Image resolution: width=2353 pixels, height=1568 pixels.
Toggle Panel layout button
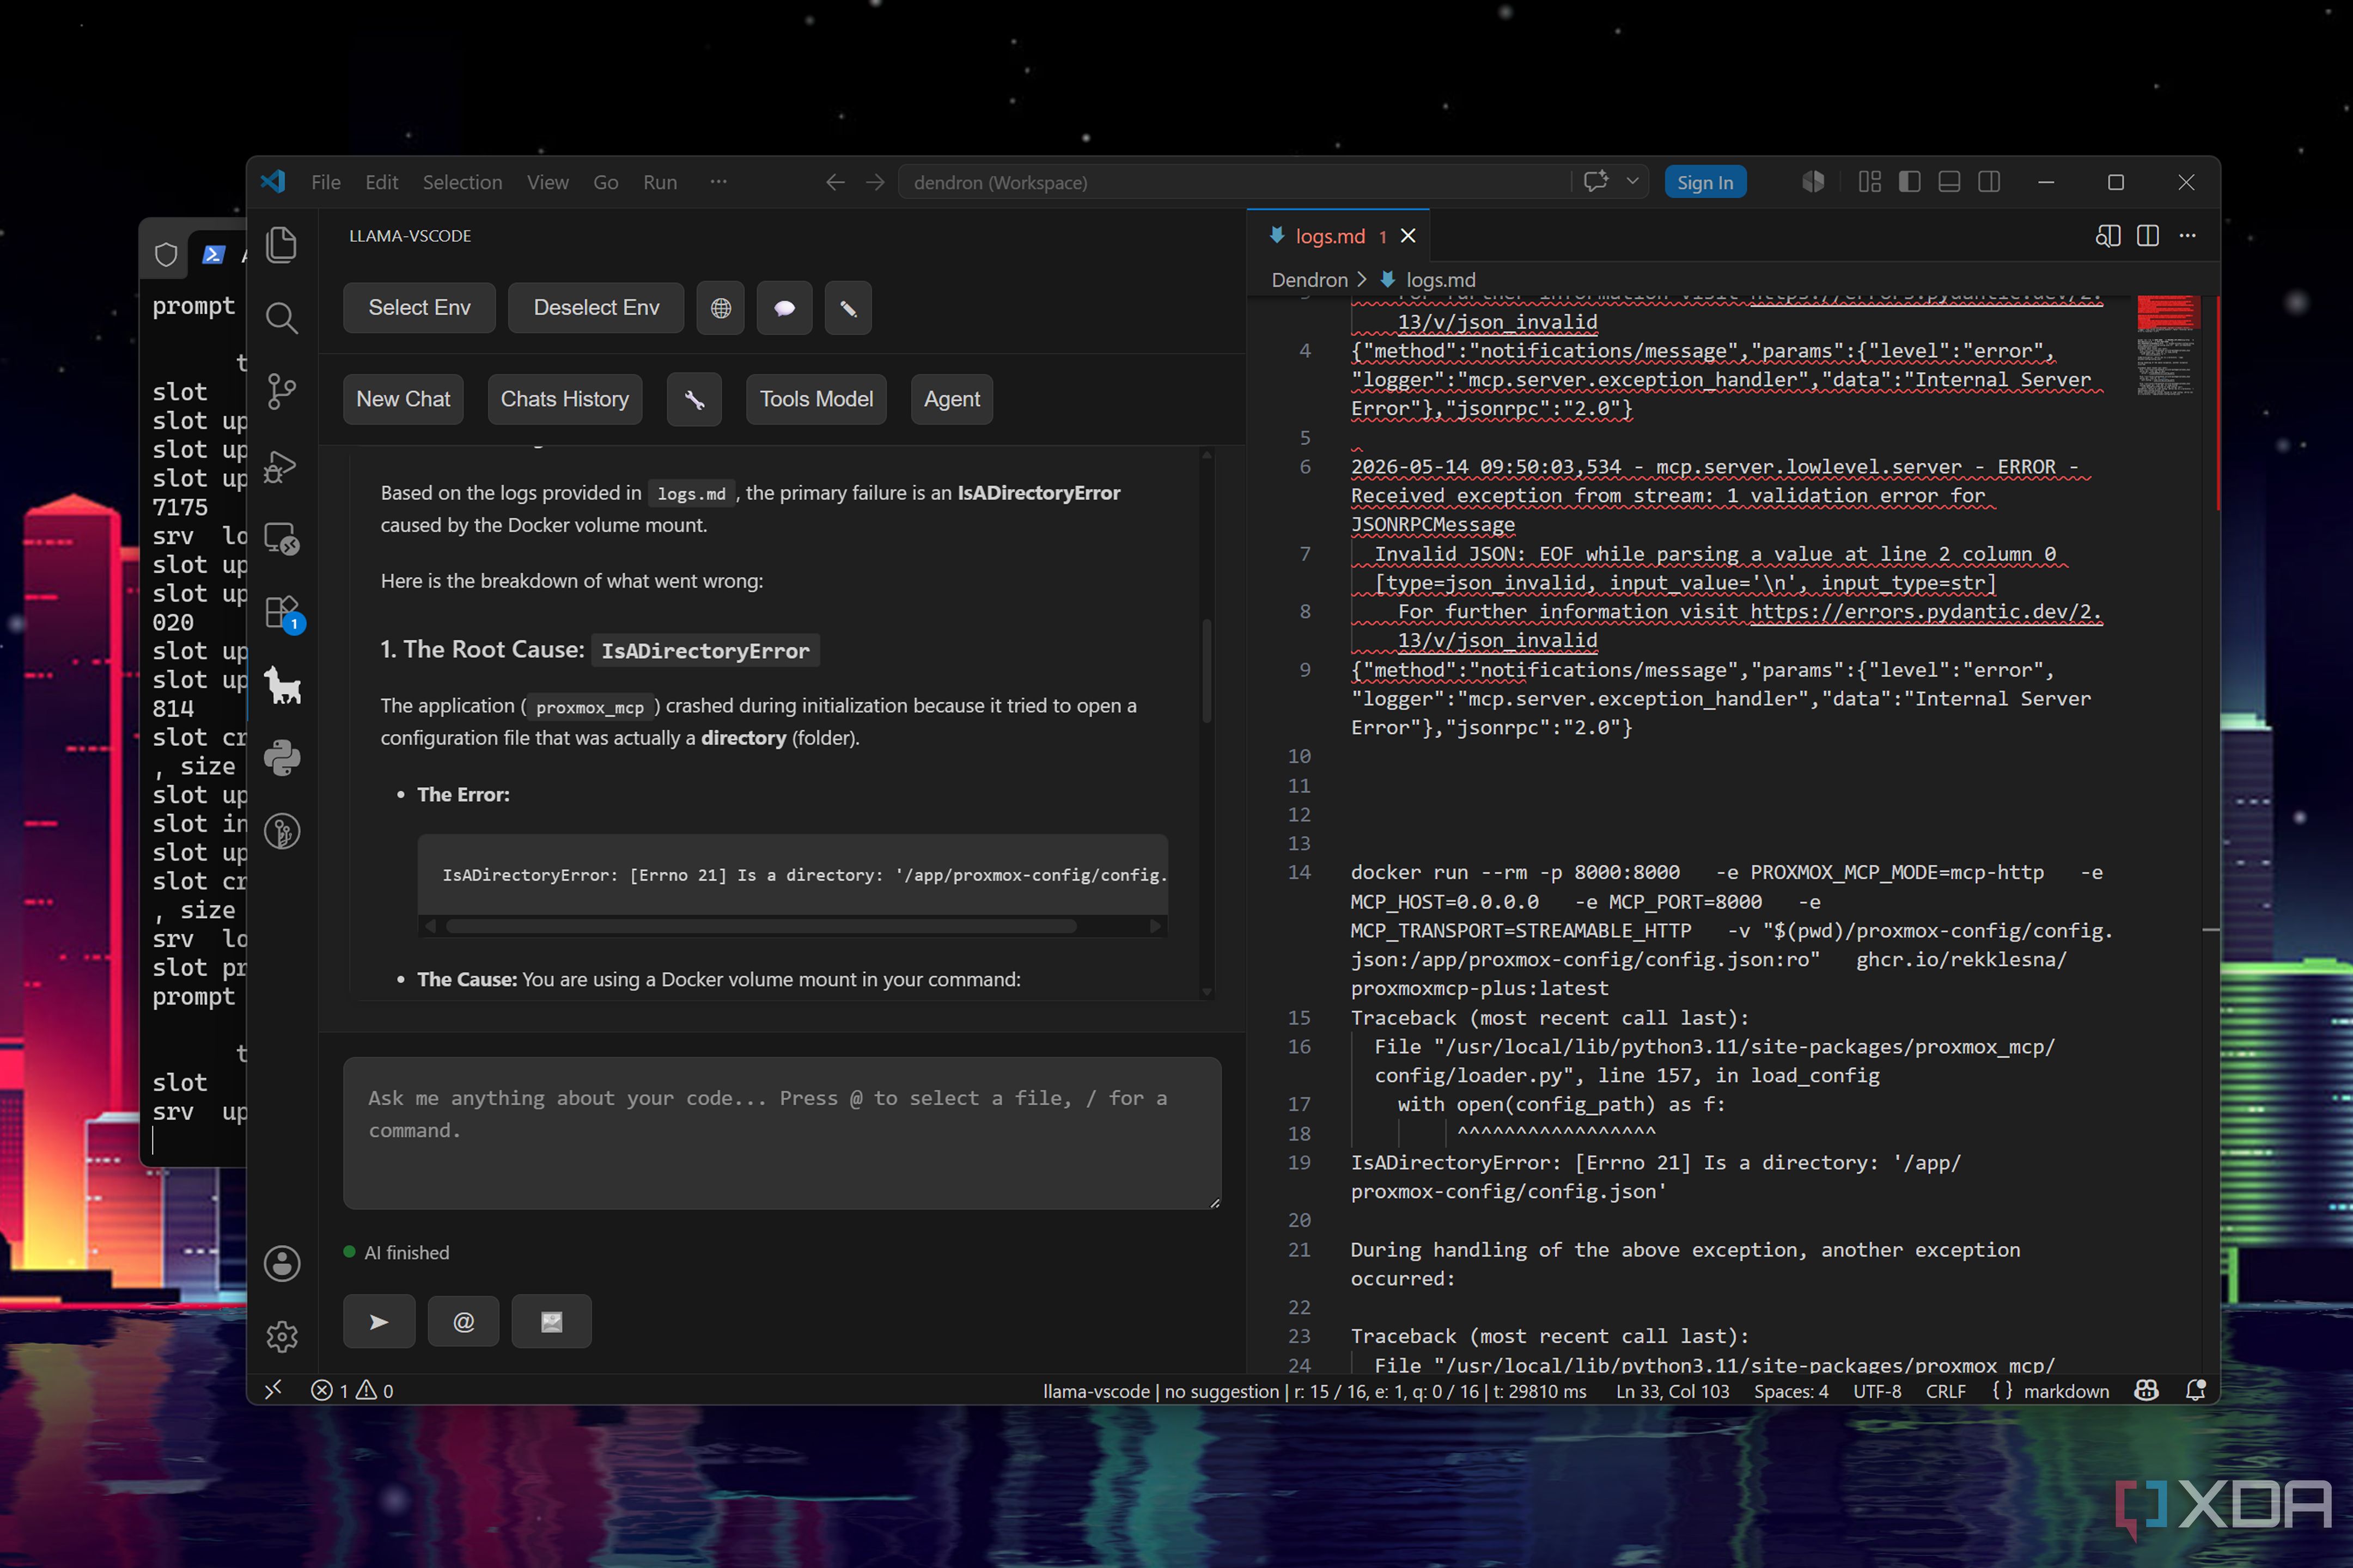[1949, 182]
